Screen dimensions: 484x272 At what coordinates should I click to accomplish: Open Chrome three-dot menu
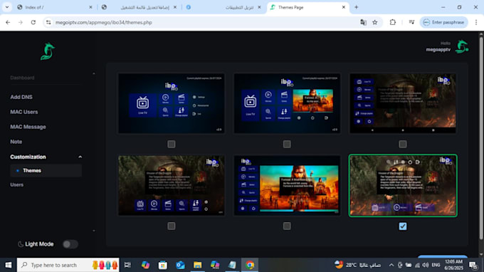476,22
